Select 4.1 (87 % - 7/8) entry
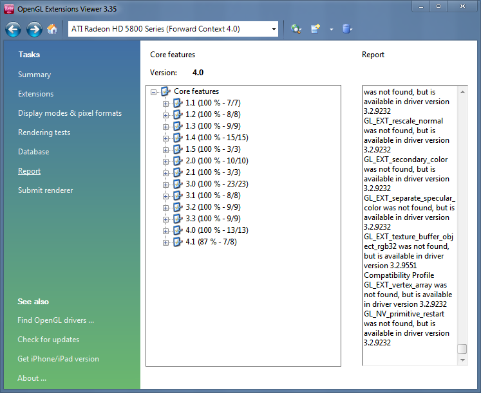Screen dimensions: 481x393 [211, 242]
